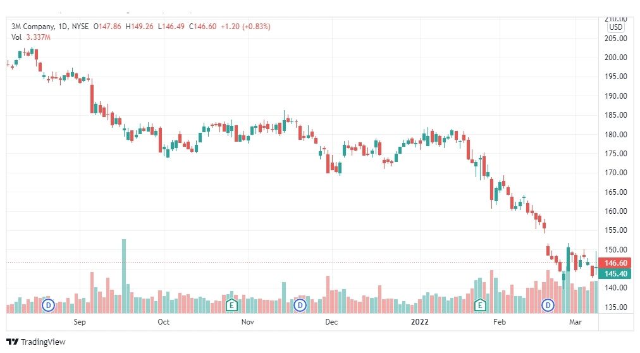The image size is (640, 353).
Task: Click the Mar label on time axis
Action: [x=575, y=322]
